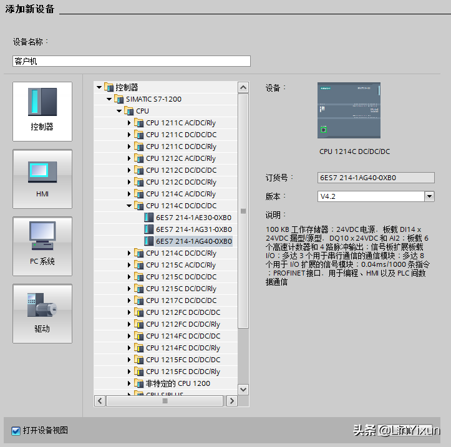Click folder icon of CPU 1217C DC/DC/DC
The image size is (451, 447).
click(x=139, y=300)
